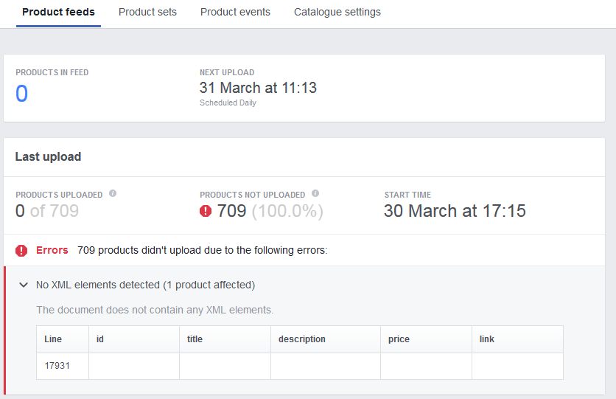Click the id column header
Screen dimensions: 616x399
click(100, 339)
